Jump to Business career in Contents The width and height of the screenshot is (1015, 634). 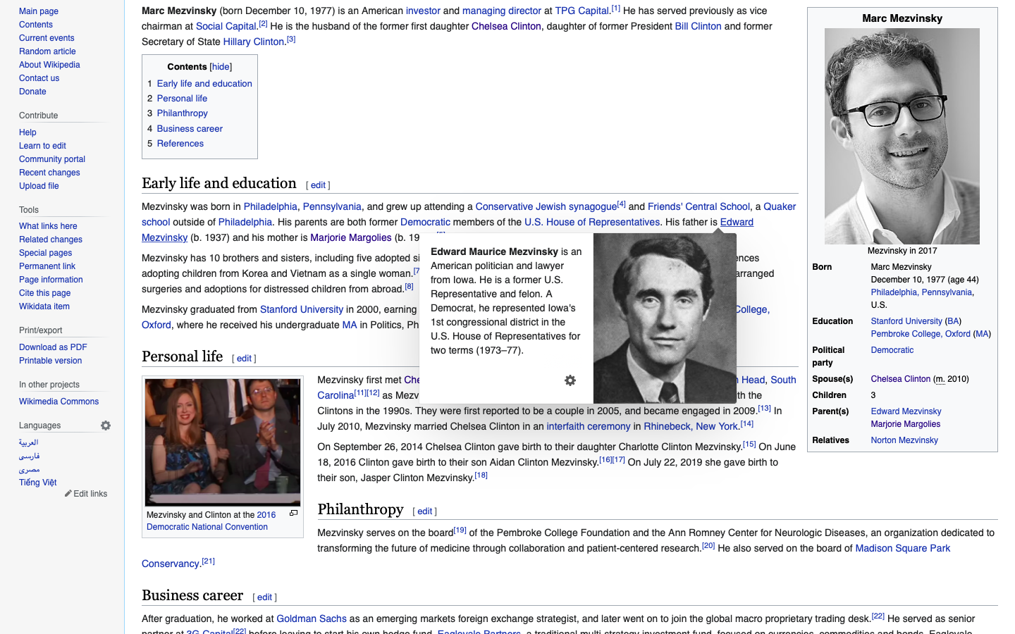coord(189,129)
